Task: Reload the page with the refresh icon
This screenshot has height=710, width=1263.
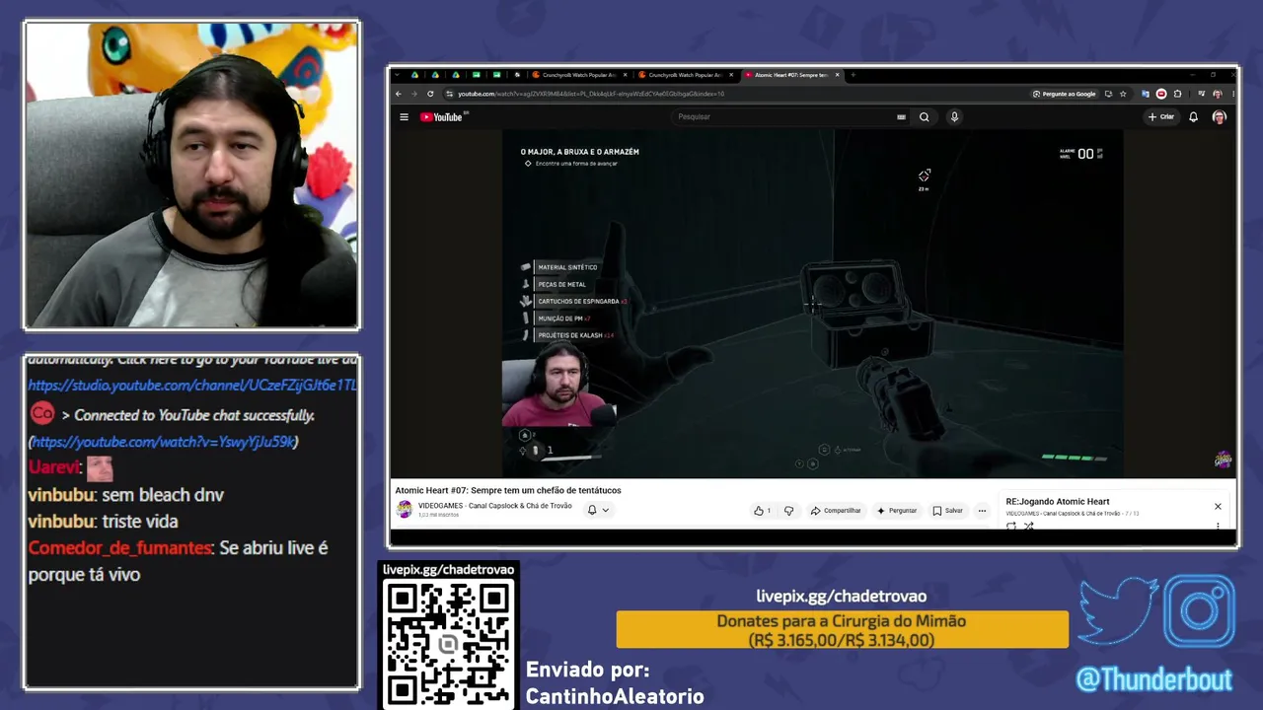Action: click(x=430, y=94)
